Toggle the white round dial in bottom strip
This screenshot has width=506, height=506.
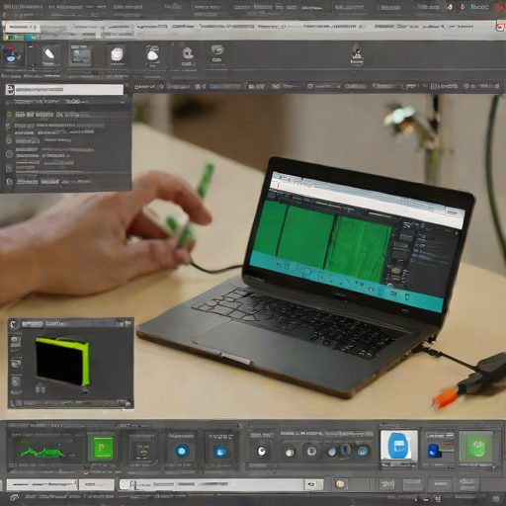tap(262, 451)
